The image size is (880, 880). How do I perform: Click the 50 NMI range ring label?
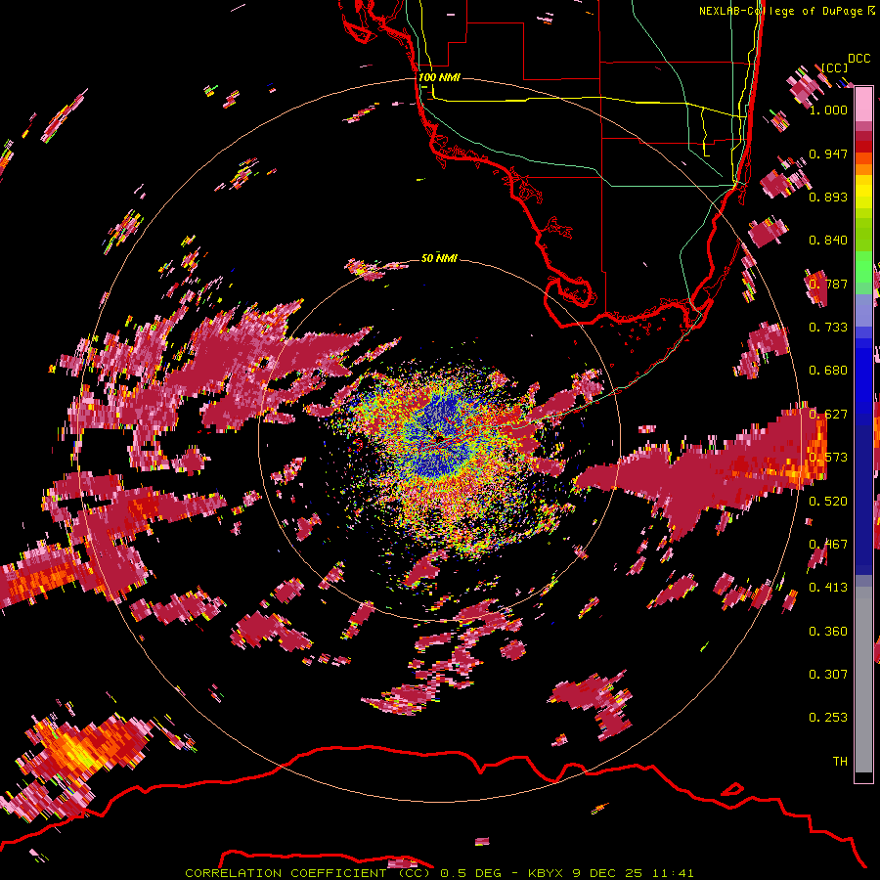click(439, 258)
